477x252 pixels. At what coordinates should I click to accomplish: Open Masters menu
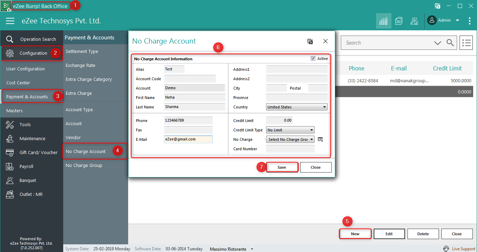14,110
